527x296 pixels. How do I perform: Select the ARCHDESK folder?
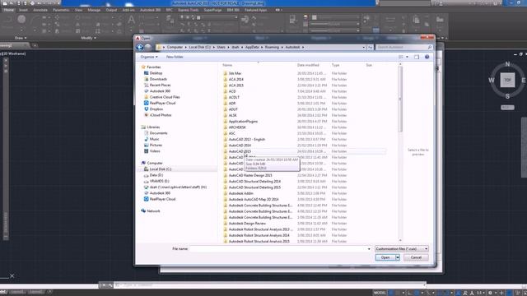pos(237,127)
